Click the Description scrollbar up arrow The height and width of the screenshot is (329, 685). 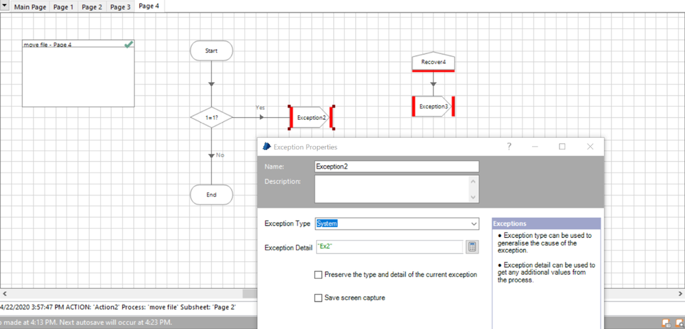[474, 180]
